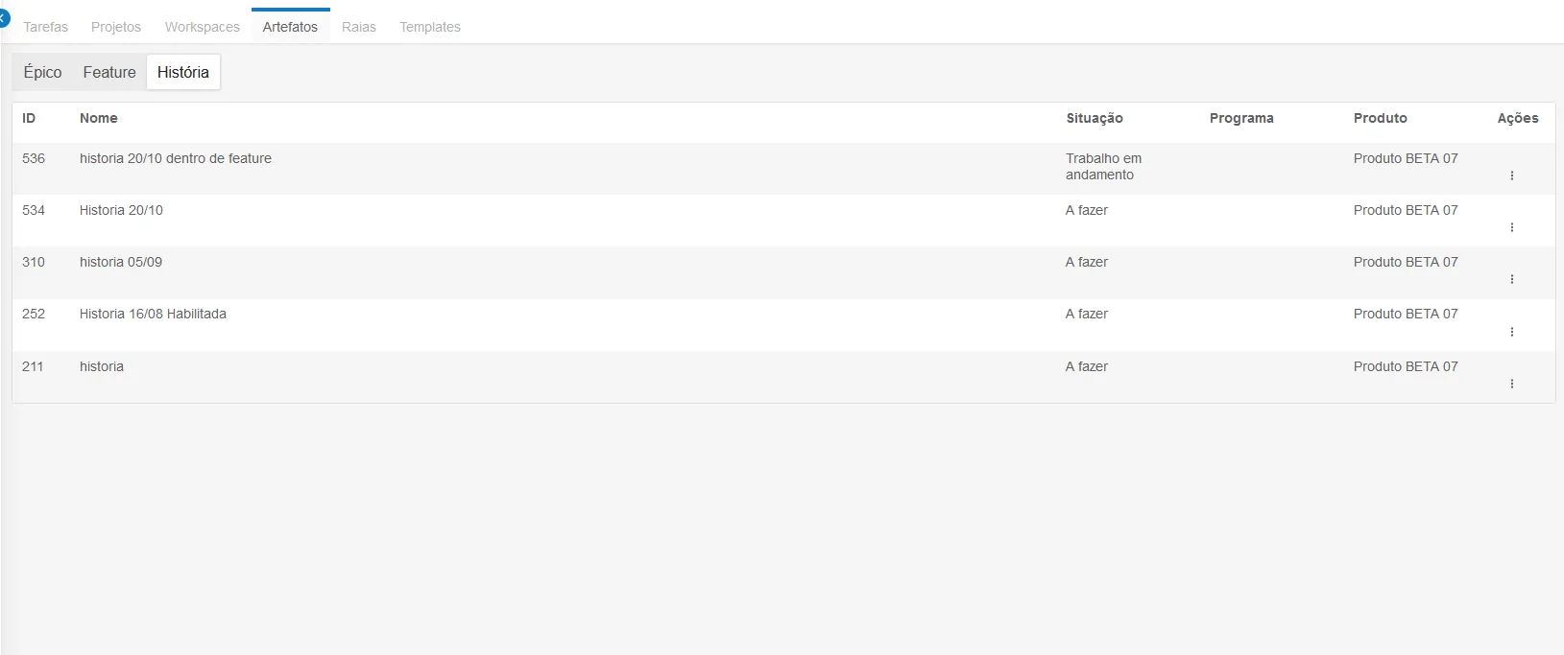This screenshot has width=1564, height=655.
Task: Click 'A fazer' status of story 211
Action: 1087,366
